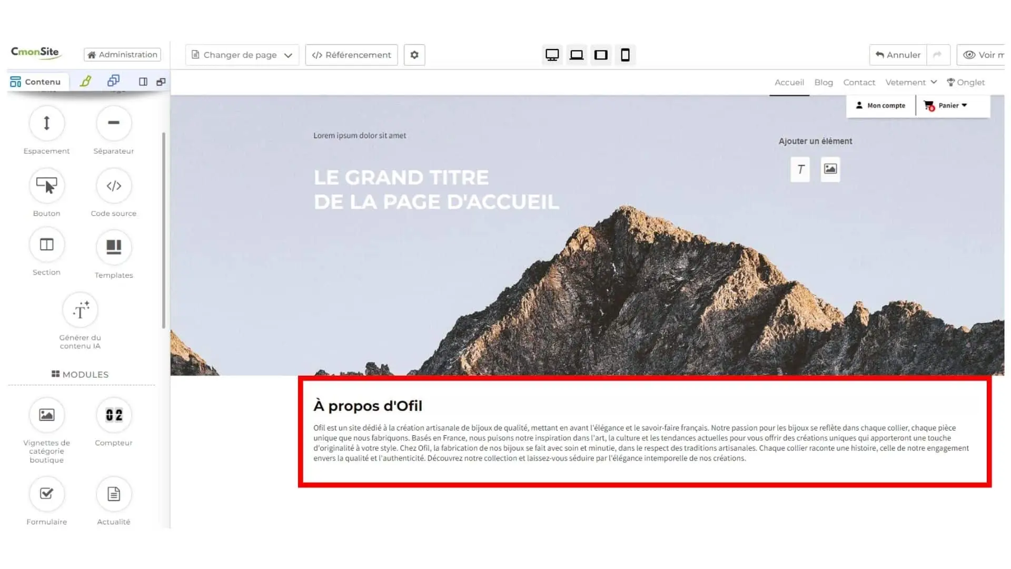The width and height of the screenshot is (1011, 569).
Task: Open the Changer de page dropdown
Action: coord(242,55)
